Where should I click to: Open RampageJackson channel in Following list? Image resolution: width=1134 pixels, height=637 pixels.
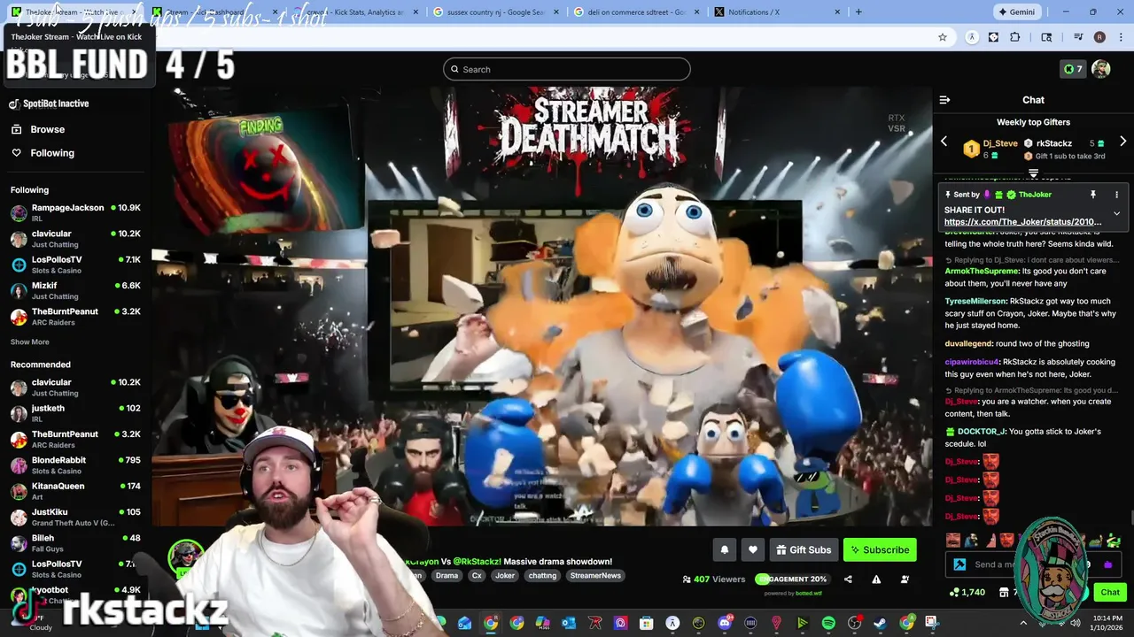(75, 212)
